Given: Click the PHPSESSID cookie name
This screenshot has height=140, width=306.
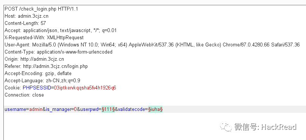Looking at the screenshot, I should [37, 88].
